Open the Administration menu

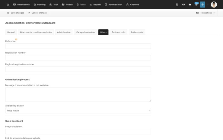click(x=113, y=5)
